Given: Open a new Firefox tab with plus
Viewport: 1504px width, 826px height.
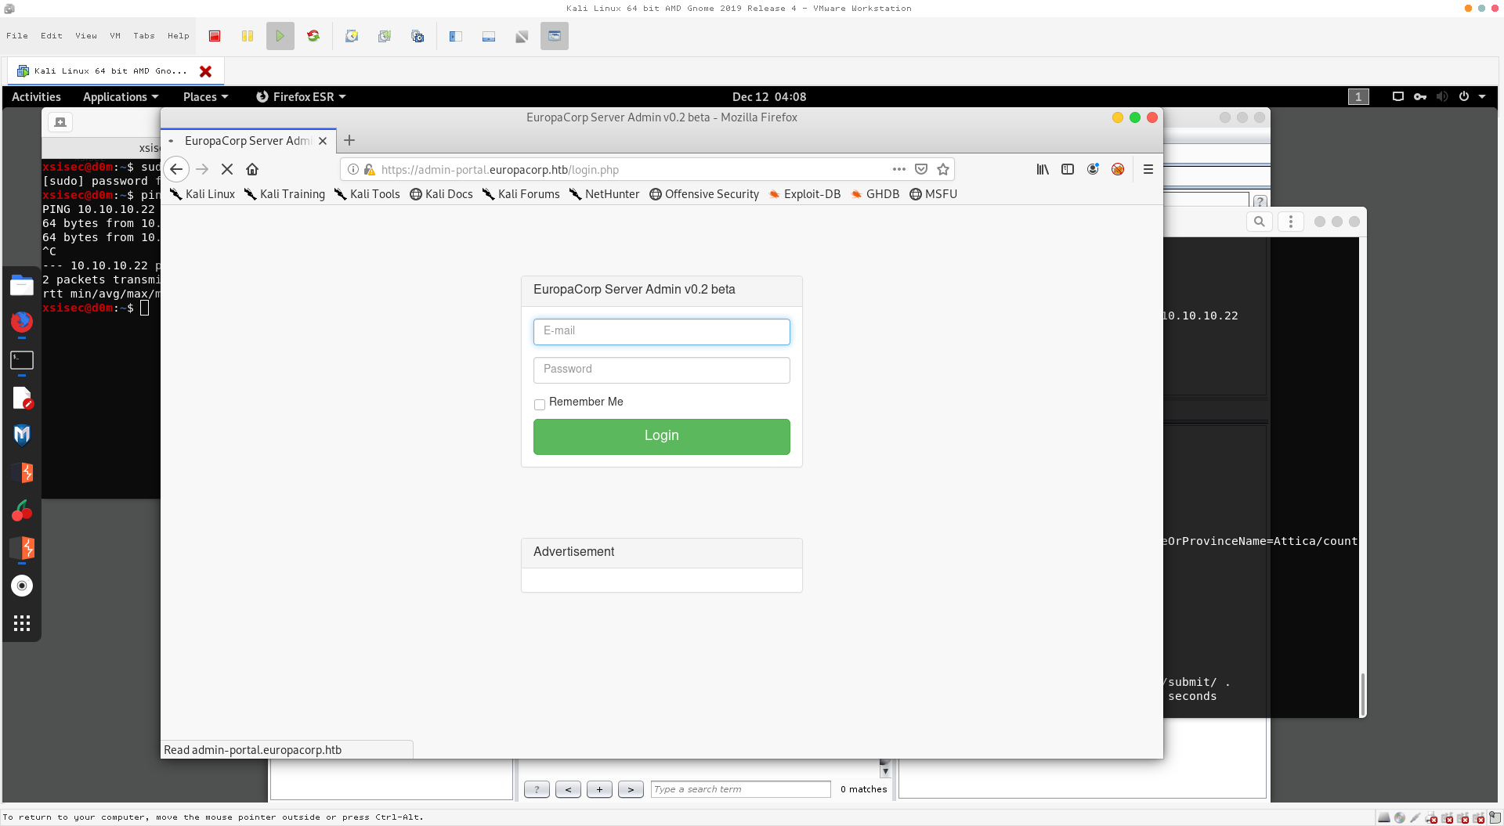Looking at the screenshot, I should click(349, 140).
